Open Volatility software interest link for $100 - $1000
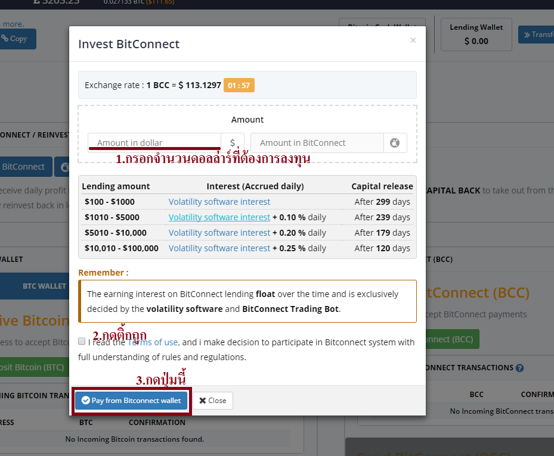Viewport: 554px width, 456px height. click(x=219, y=202)
